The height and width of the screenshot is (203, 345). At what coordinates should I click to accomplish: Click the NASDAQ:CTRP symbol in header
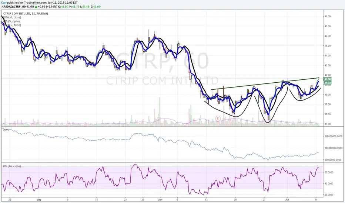pyautogui.click(x=11, y=7)
